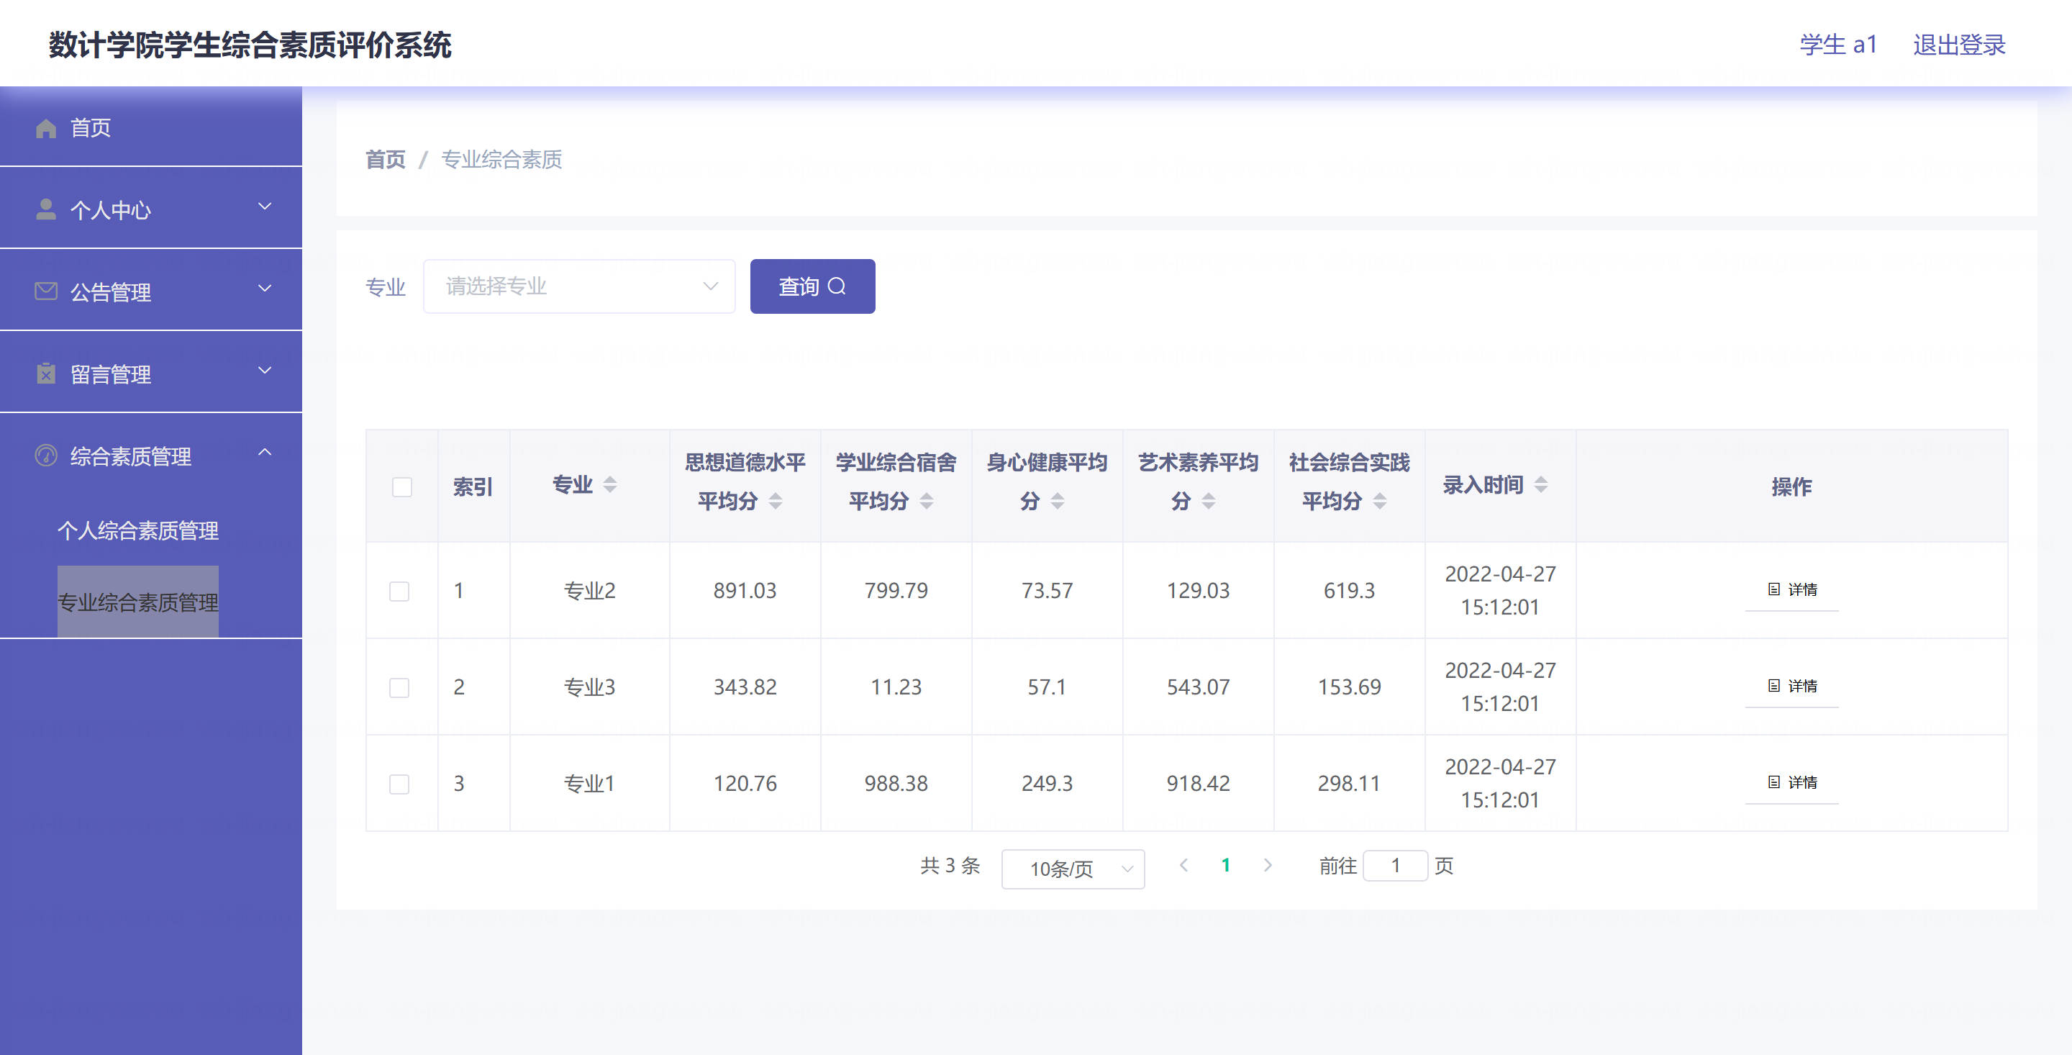
Task: Toggle the select-all header checkbox
Action: pos(402,487)
